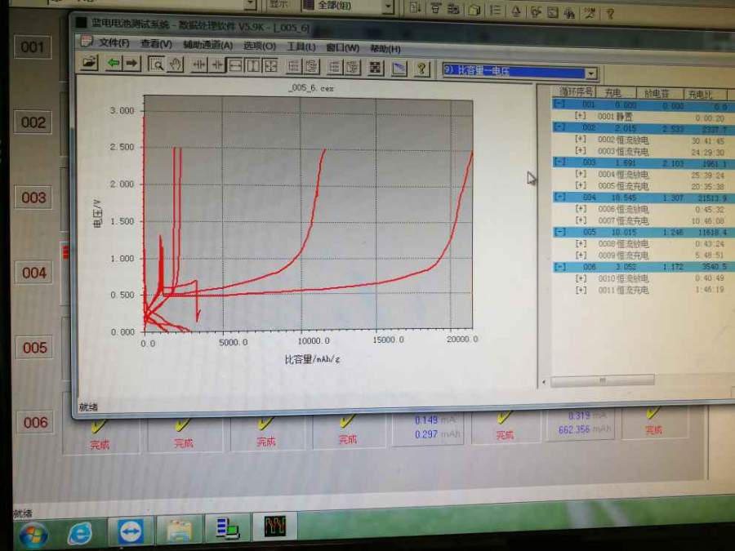The height and width of the screenshot is (551, 735).
Task: Launch Internet Explorer from the taskbar
Action: point(81,533)
